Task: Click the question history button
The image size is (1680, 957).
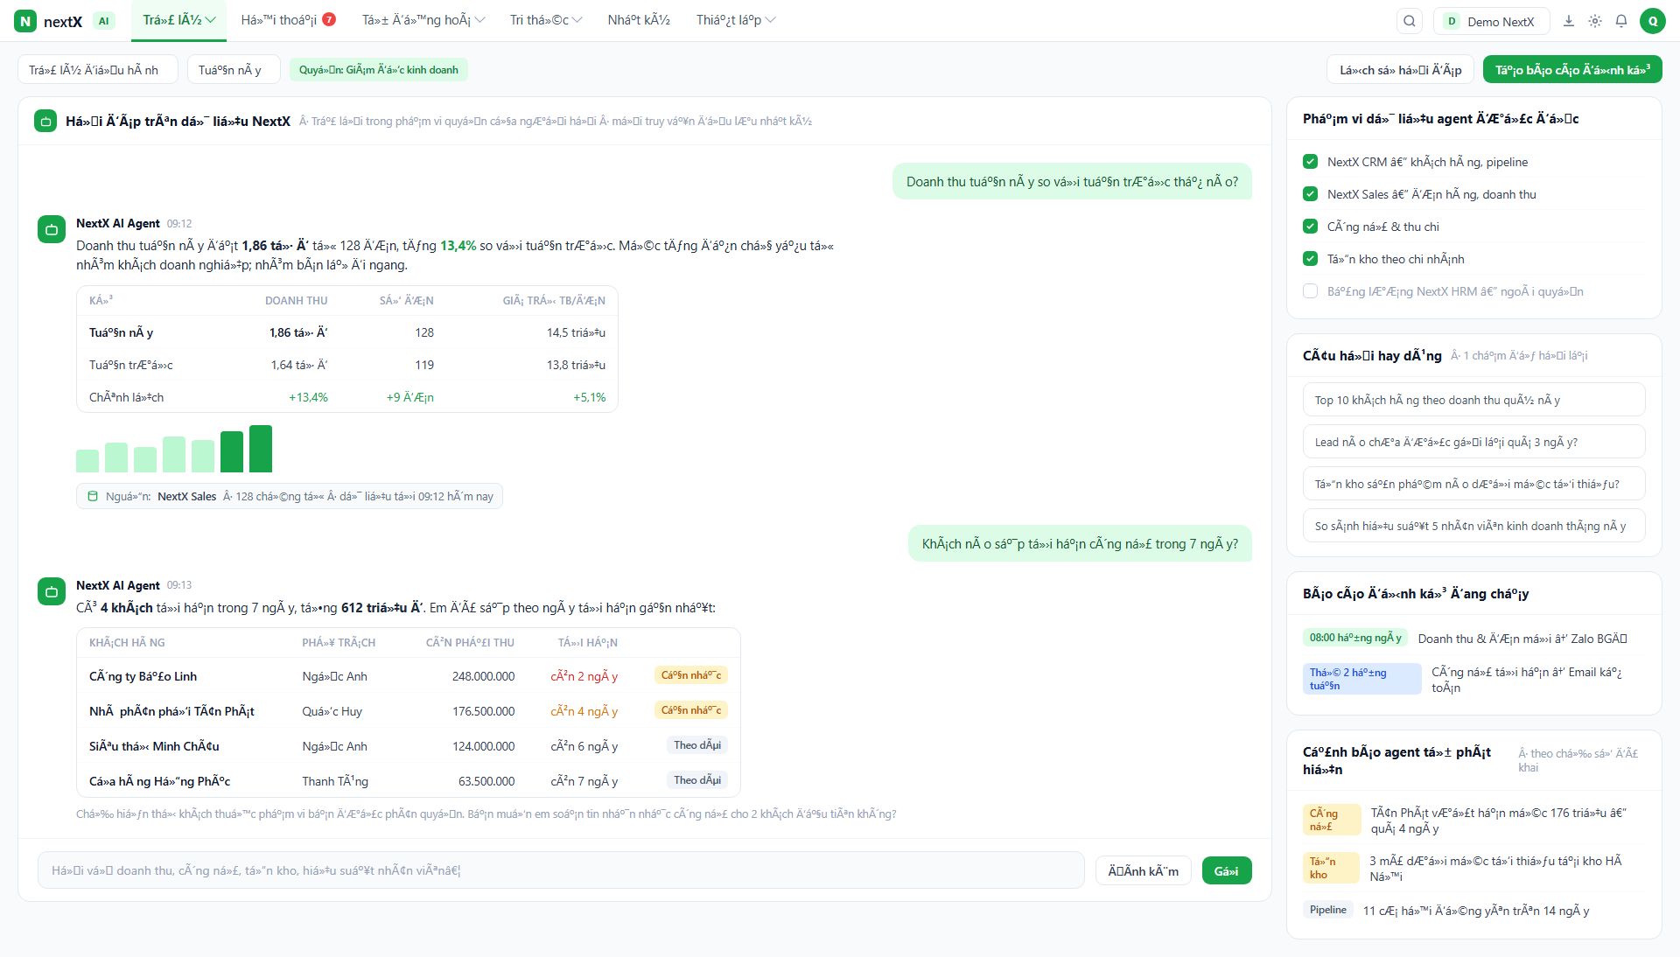Action: pyautogui.click(x=1400, y=69)
